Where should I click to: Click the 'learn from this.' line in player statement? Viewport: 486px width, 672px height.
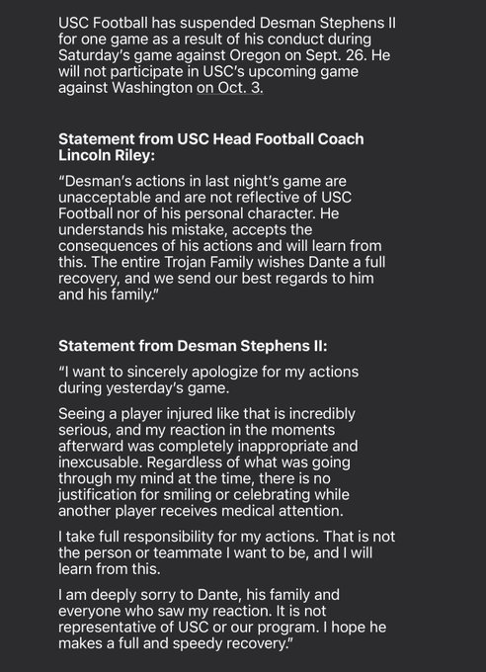tap(110, 569)
